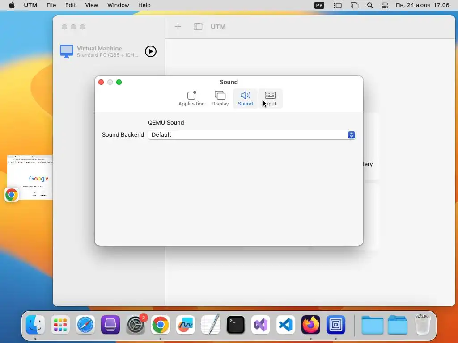Viewport: 458px width, 343px height.
Task: Open Control Center
Action: [x=385, y=5]
